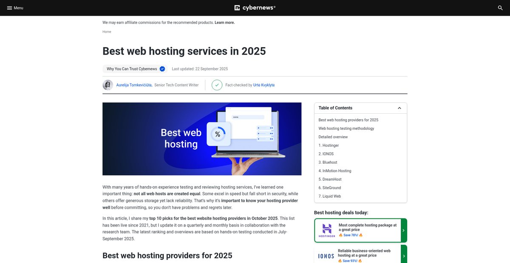The image size is (510, 263).
Task: Jump to 2. IONOS section
Action: pyautogui.click(x=326, y=154)
